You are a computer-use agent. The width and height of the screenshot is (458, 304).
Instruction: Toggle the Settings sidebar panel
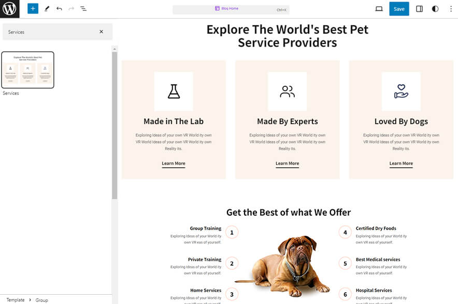tap(419, 9)
